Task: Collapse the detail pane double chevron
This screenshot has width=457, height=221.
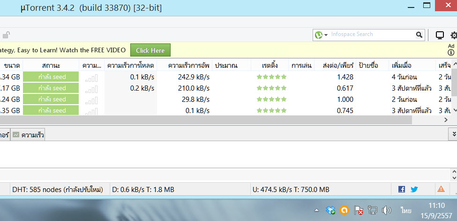Action: tap(453, 134)
